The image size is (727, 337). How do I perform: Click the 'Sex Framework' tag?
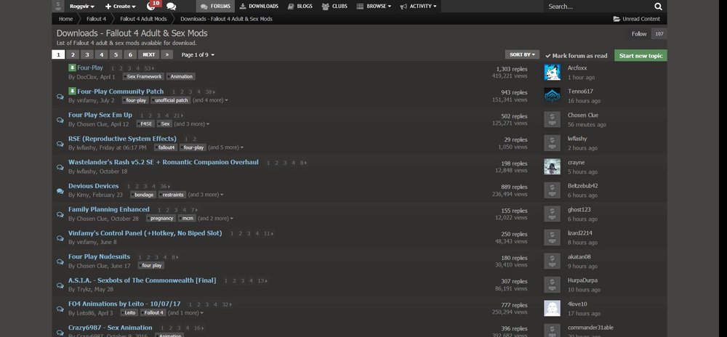(143, 76)
